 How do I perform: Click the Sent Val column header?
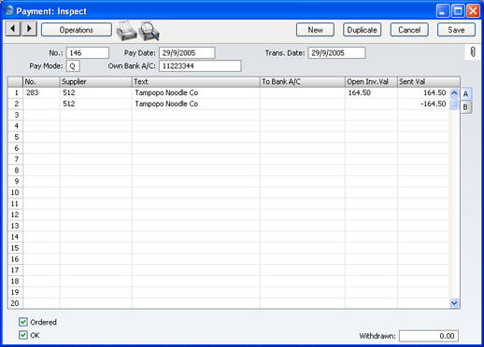pyautogui.click(x=429, y=82)
